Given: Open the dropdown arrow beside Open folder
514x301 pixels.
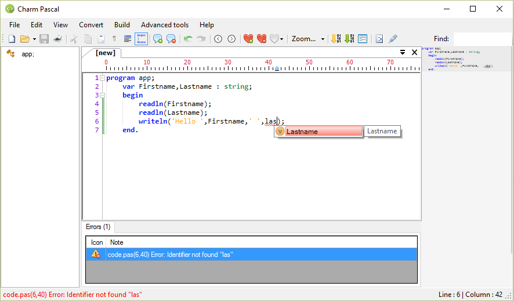Looking at the screenshot, I should click(x=34, y=39).
